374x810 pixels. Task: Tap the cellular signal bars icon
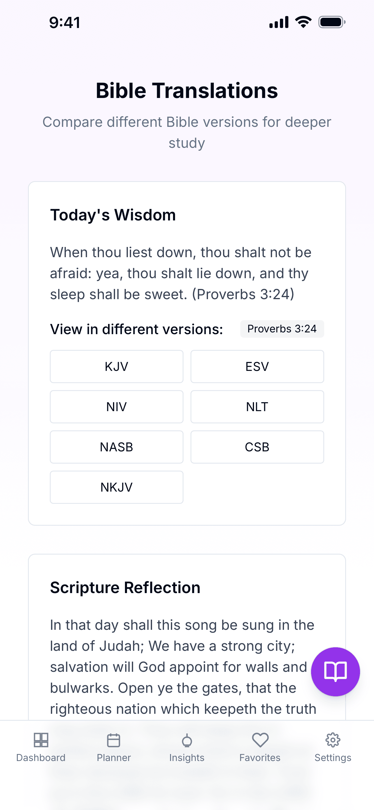279,22
